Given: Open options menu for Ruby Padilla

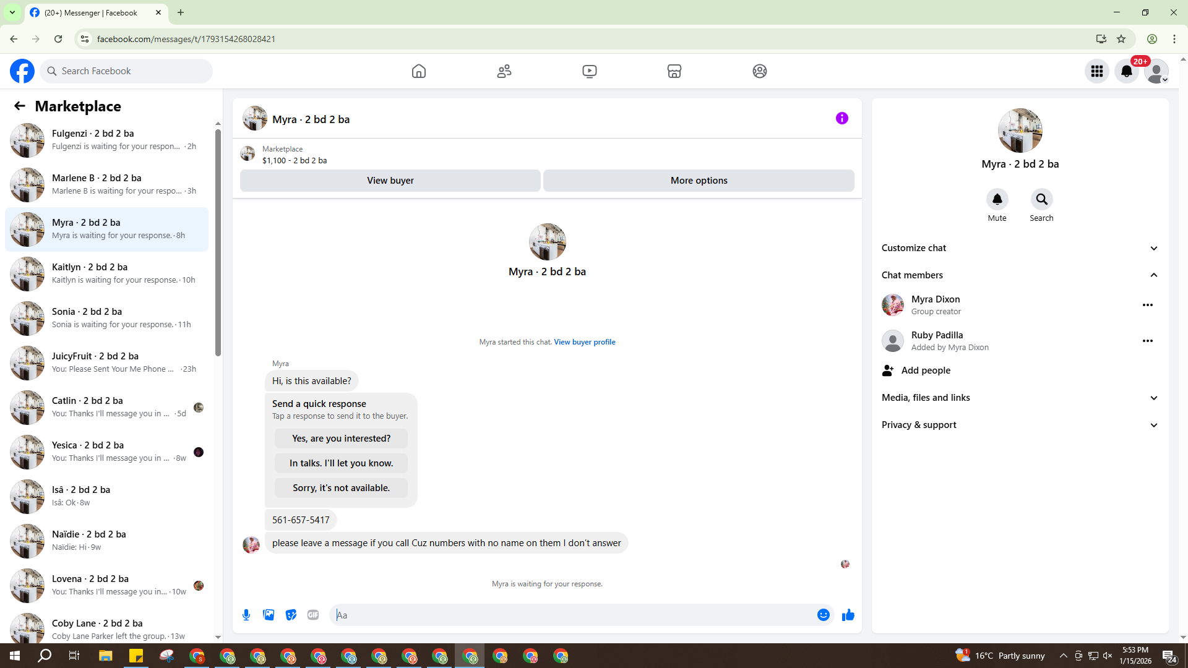Looking at the screenshot, I should [x=1147, y=341].
